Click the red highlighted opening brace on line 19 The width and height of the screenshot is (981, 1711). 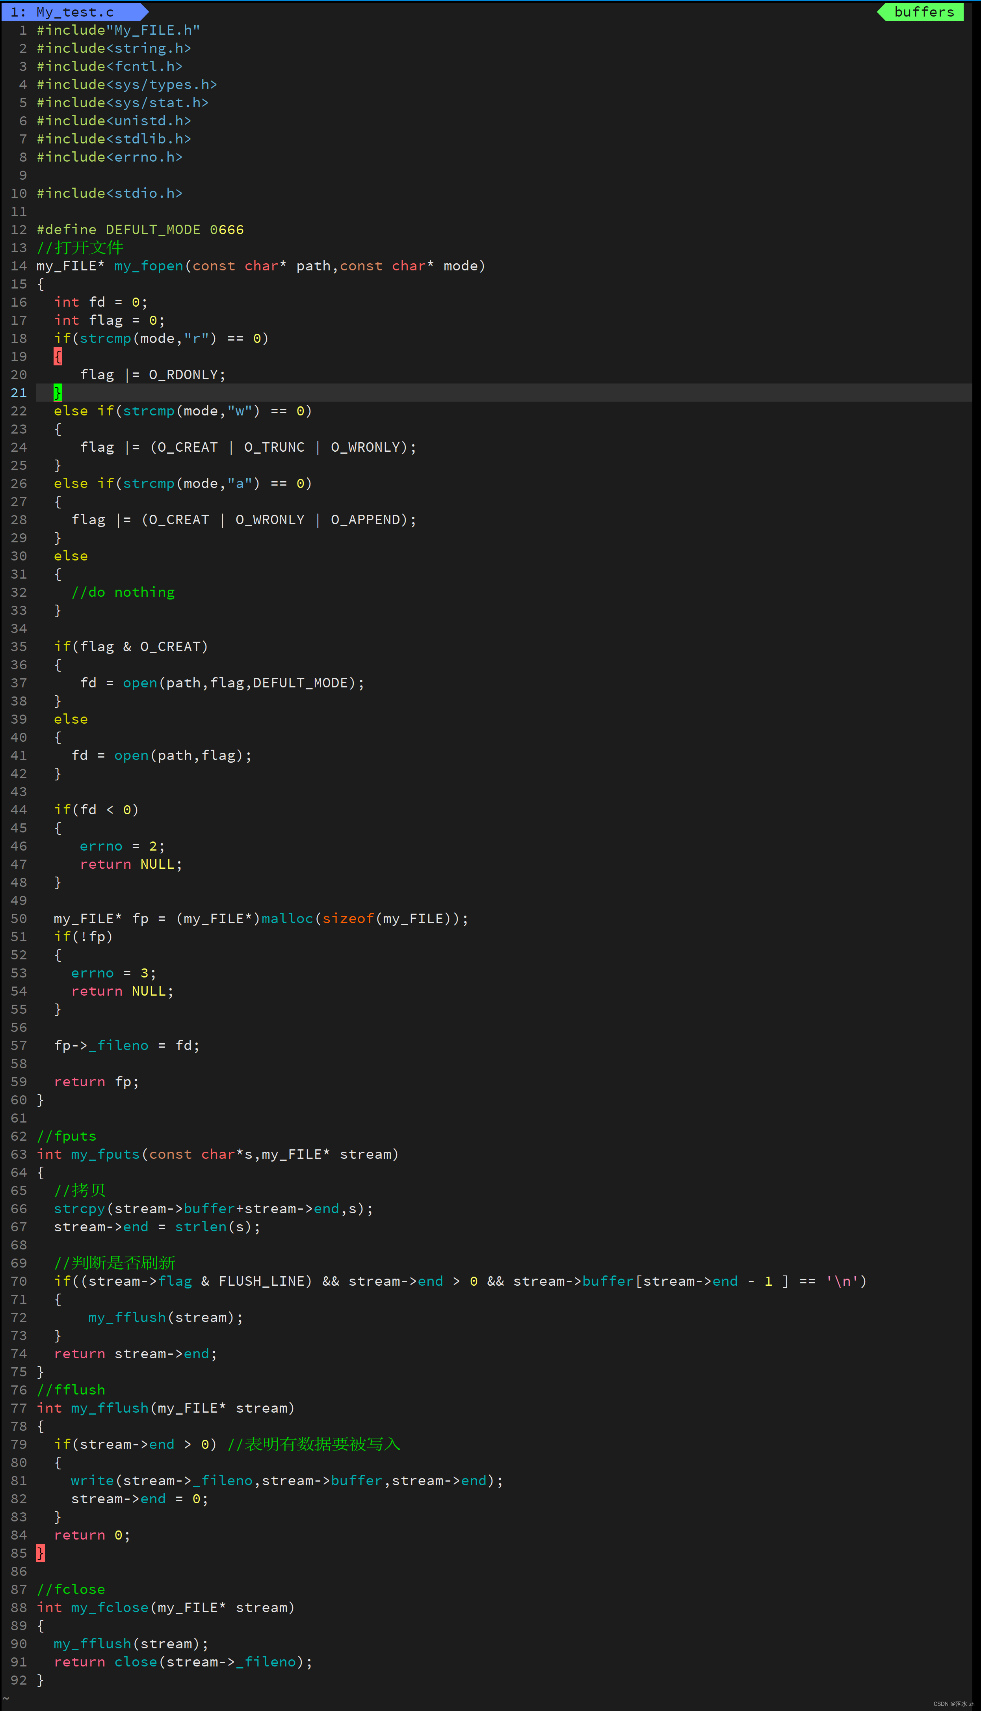[58, 356]
